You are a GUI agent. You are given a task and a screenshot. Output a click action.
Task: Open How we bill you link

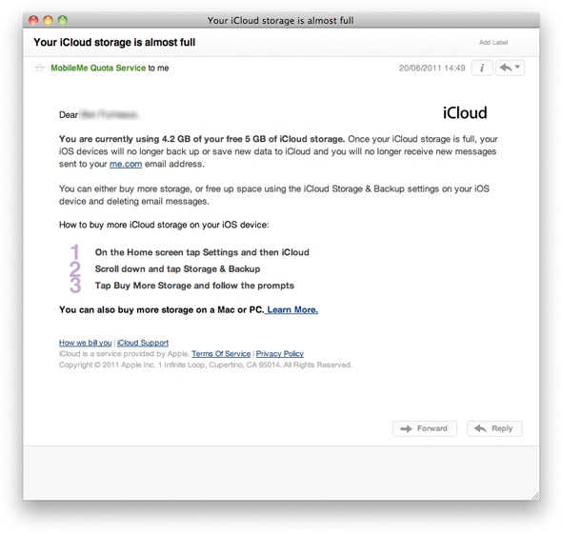(x=86, y=343)
